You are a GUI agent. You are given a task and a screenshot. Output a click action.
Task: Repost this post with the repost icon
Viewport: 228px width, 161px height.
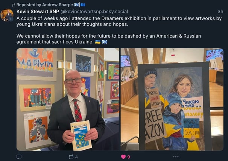pyautogui.click(x=71, y=157)
